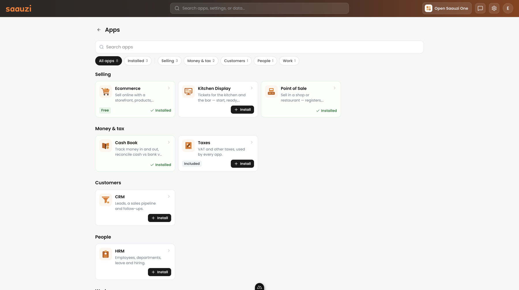Screen dimensions: 519x290
Task: Click the HRM badge icon
Action: (106, 254)
